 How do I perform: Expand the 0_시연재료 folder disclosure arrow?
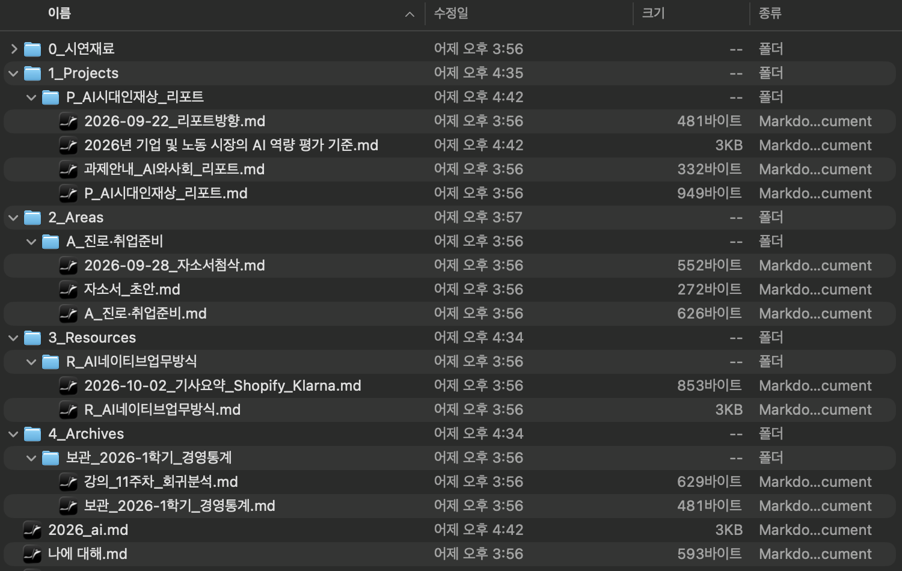[14, 49]
